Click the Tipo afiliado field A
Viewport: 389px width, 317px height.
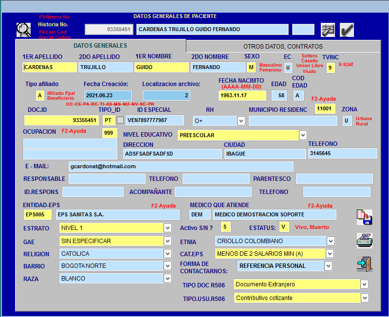click(40, 95)
